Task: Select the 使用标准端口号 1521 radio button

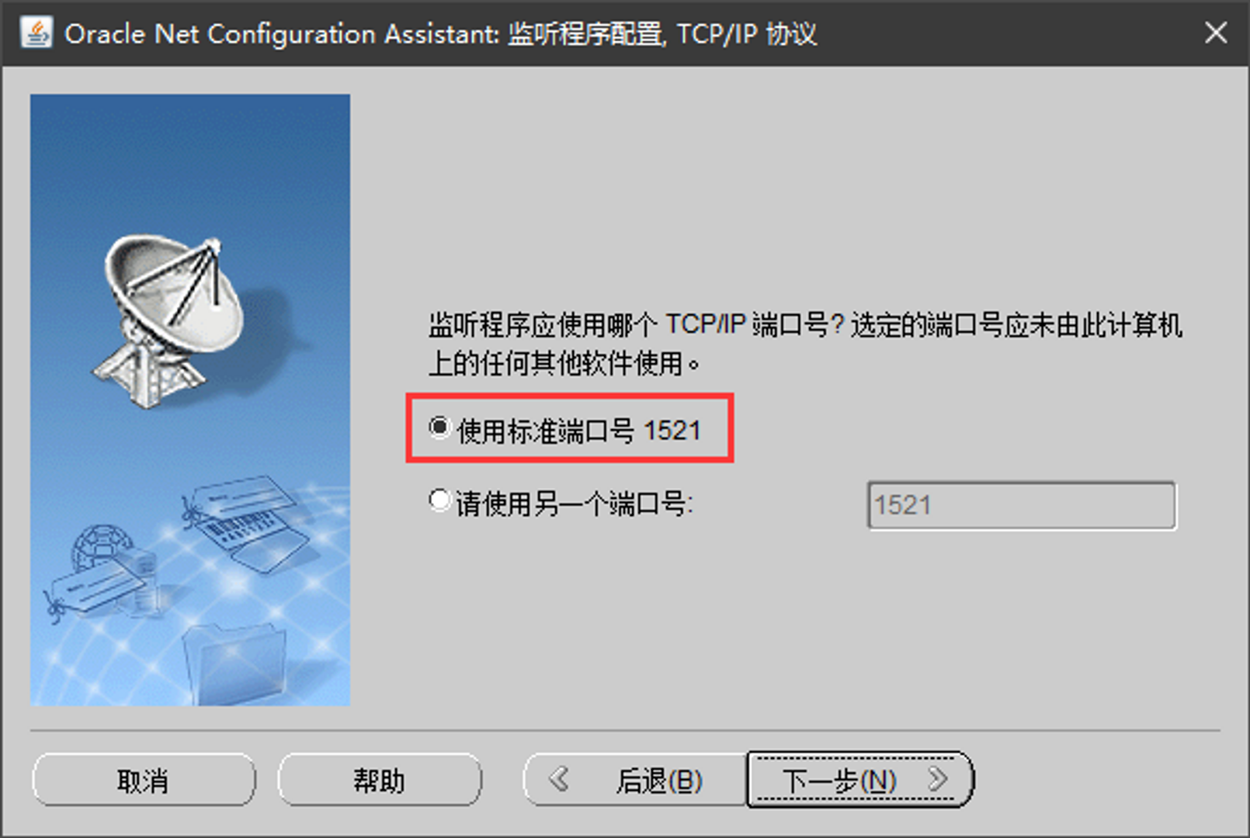Action: (x=439, y=428)
